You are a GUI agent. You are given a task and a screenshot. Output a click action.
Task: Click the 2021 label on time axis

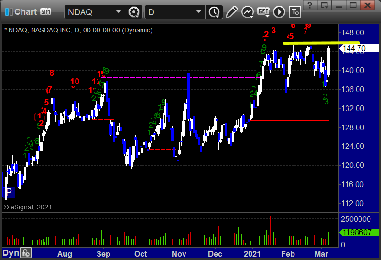click(252, 254)
